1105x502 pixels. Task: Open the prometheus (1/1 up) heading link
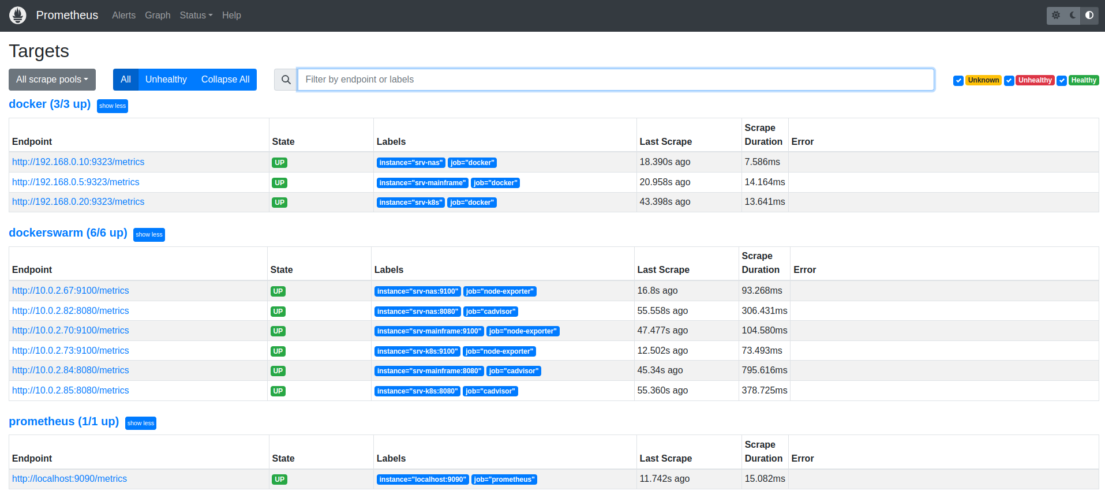[x=64, y=422]
